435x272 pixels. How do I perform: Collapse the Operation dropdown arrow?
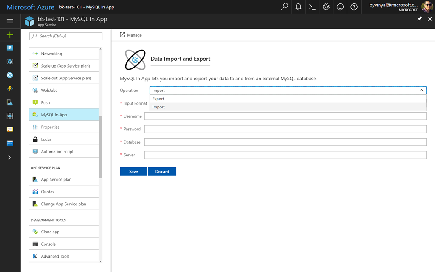click(x=421, y=91)
